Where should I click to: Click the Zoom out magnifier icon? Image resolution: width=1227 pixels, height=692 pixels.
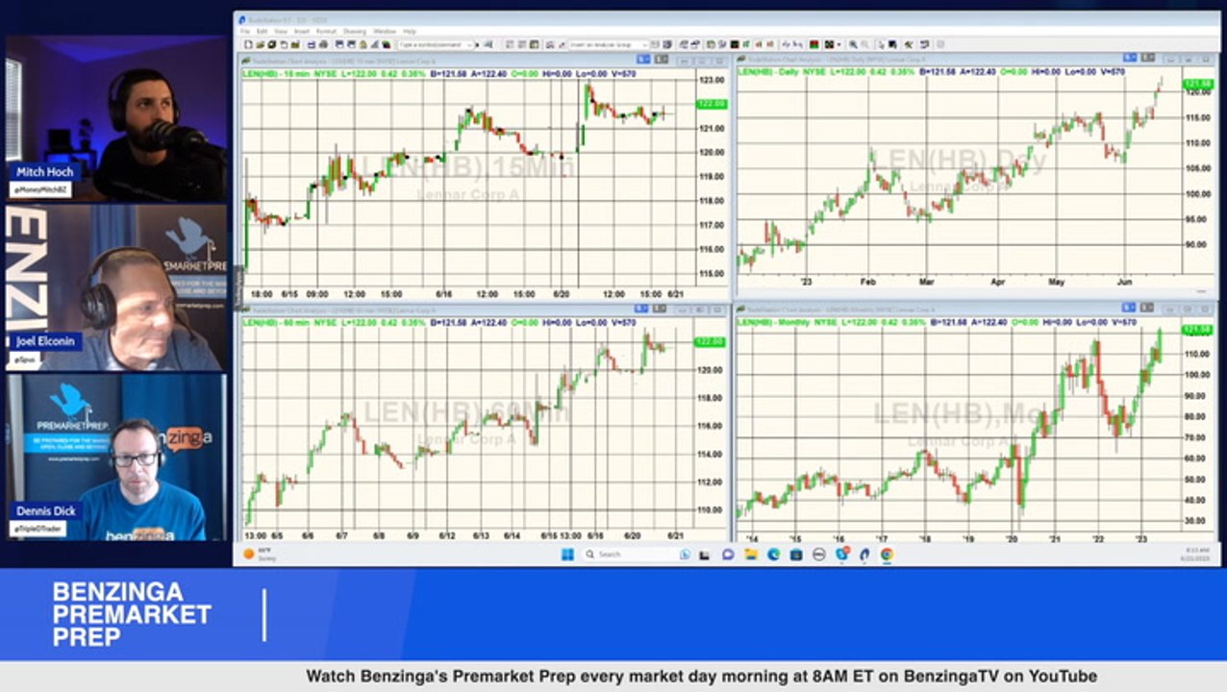(864, 44)
